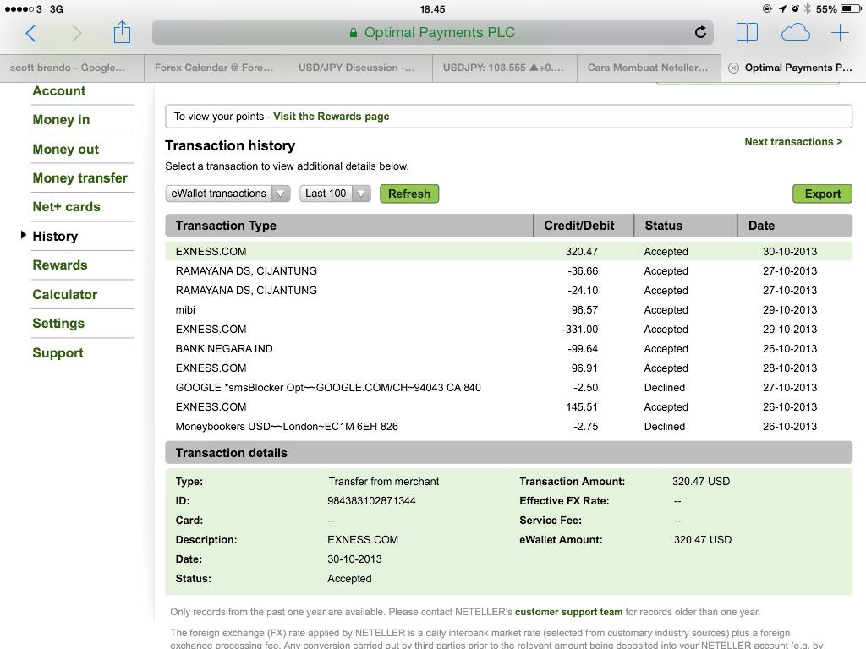The image size is (866, 649).
Task: Switch to scott brendo - Google tab
Action: coord(72,68)
